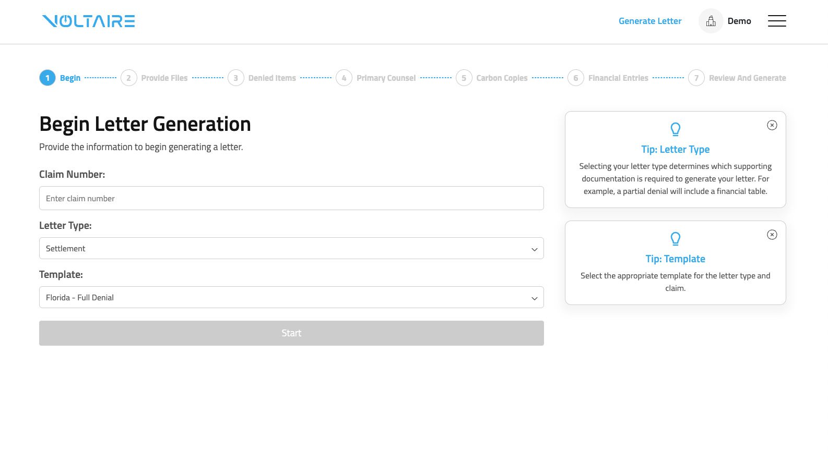Viewport: 828px width, 451px height.
Task: Focus the Claim Number input field
Action: [x=291, y=198]
